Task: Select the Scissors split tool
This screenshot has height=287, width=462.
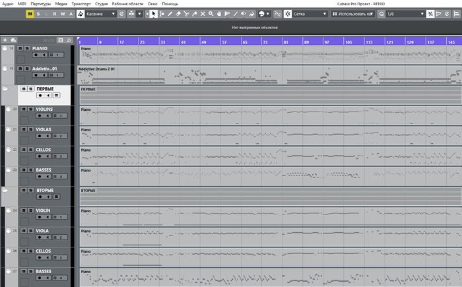Action: click(186, 13)
